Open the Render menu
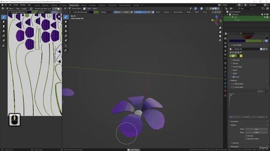270x151 pixels. point(16,5)
